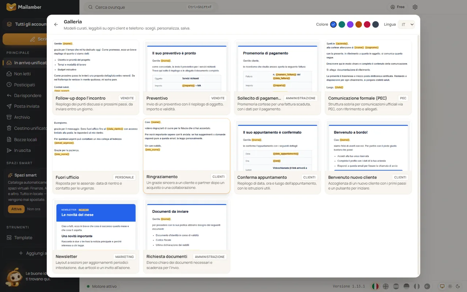This screenshot has width=467, height=292.
Task: Switch to dark theme moon icon
Action: (458, 286)
